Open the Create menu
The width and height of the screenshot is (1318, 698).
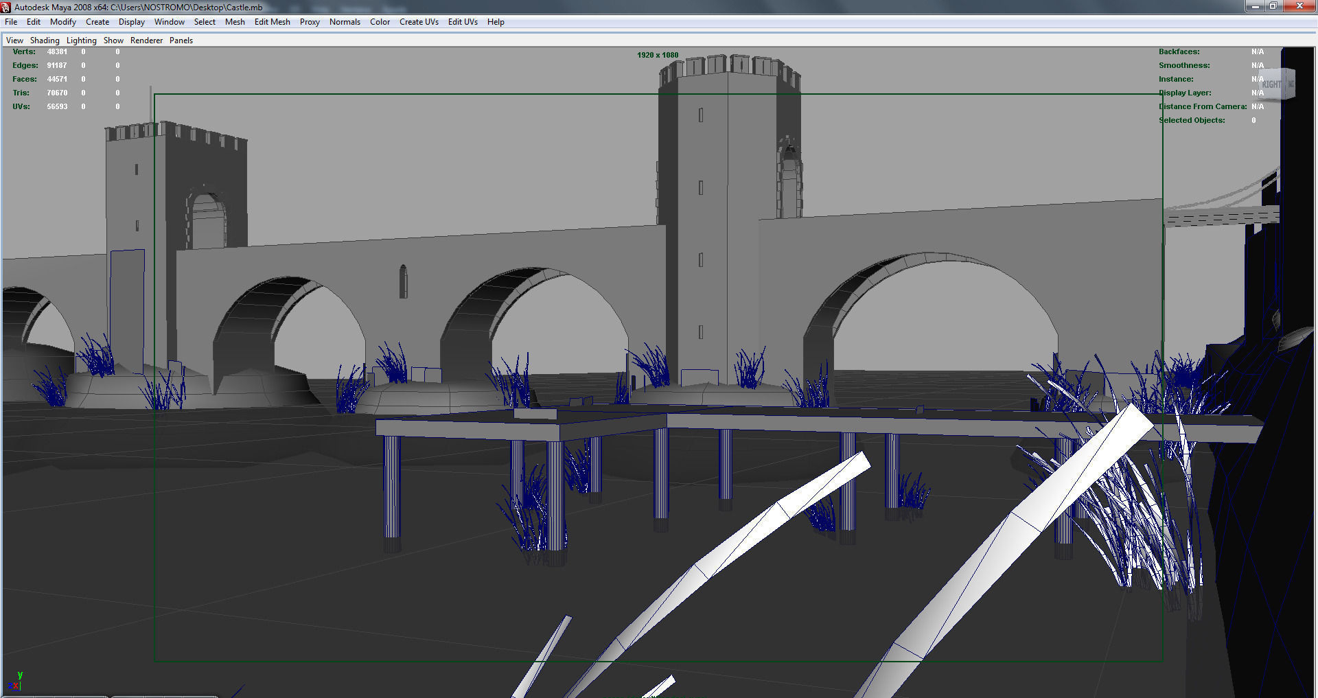(x=97, y=22)
